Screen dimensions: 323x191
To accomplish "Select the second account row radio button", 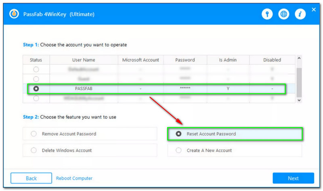I will [x=36, y=79].
